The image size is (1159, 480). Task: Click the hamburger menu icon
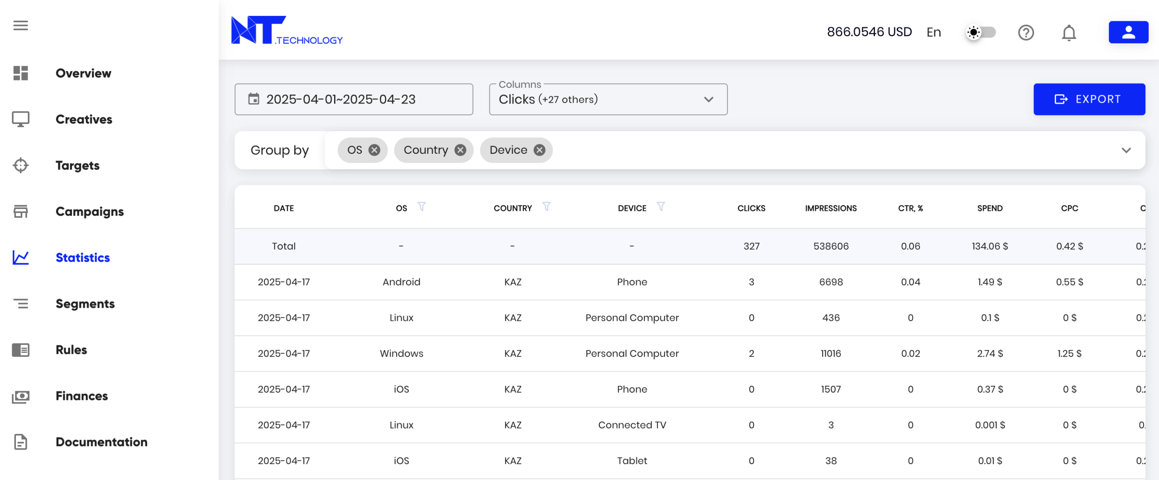click(x=20, y=25)
